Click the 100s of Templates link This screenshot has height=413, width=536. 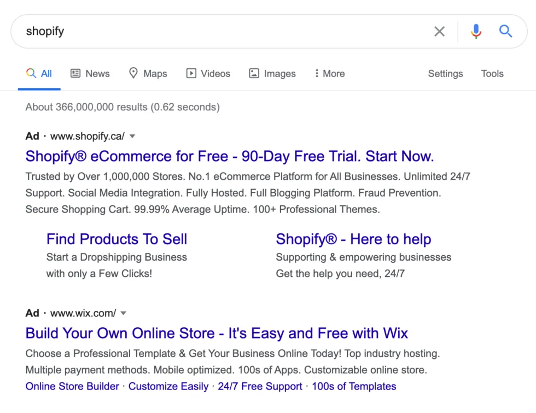click(353, 386)
